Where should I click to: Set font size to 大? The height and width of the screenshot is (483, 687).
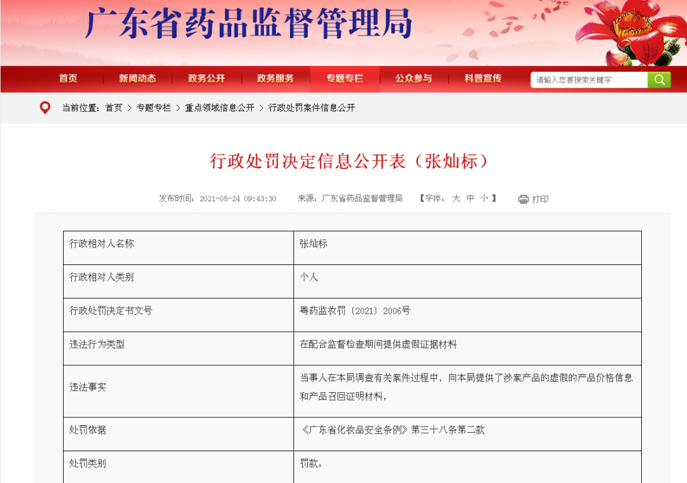pos(456,198)
